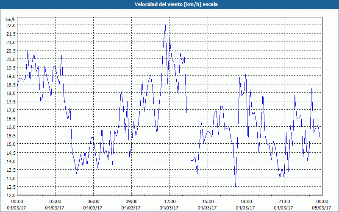The width and height of the screenshot is (339, 212).
Task: Click the "04/03/17" date under "18:00"
Action: 245,208
